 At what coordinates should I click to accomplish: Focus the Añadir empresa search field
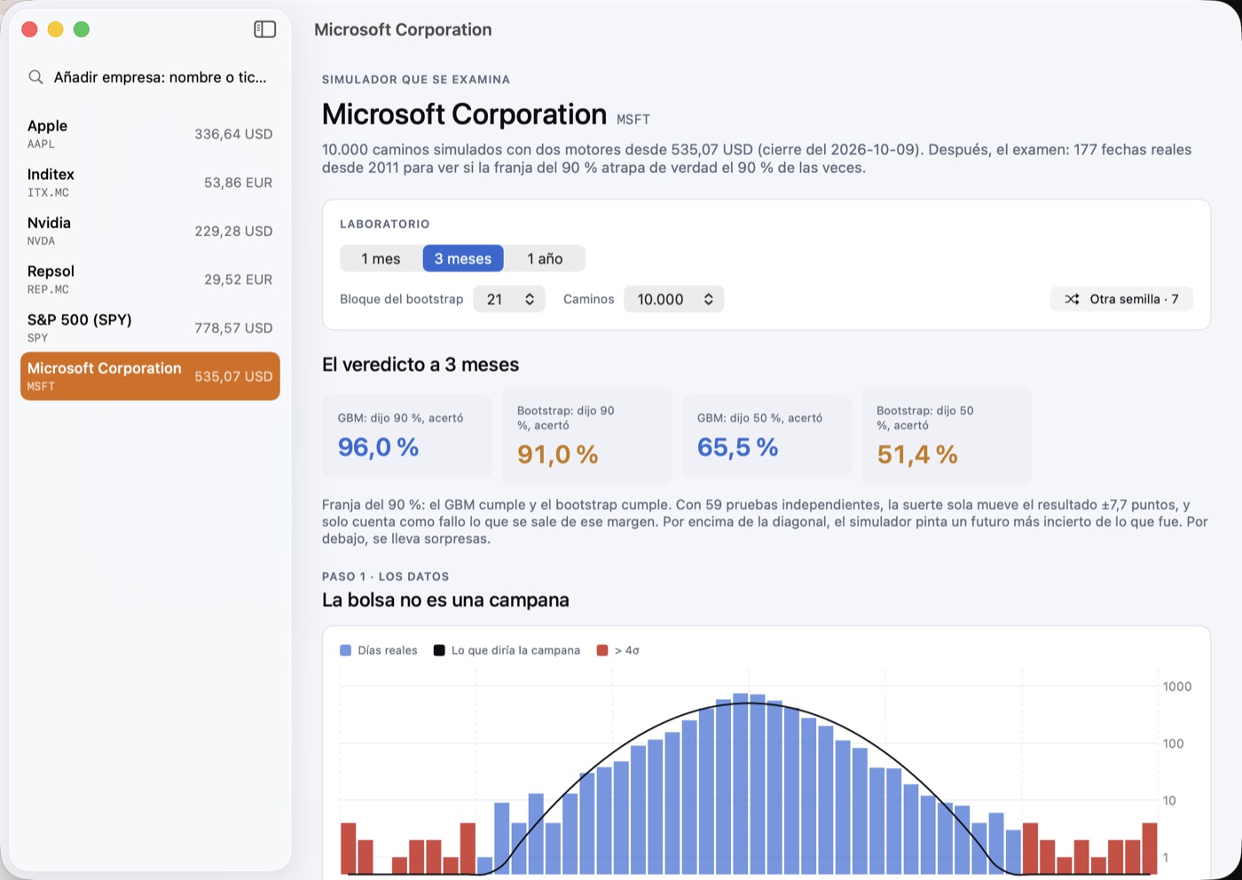click(x=151, y=77)
